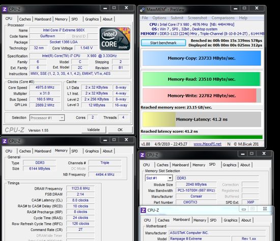
Task: Minimize the top-left CPU-Z processor window
Action: tap(105, 8)
